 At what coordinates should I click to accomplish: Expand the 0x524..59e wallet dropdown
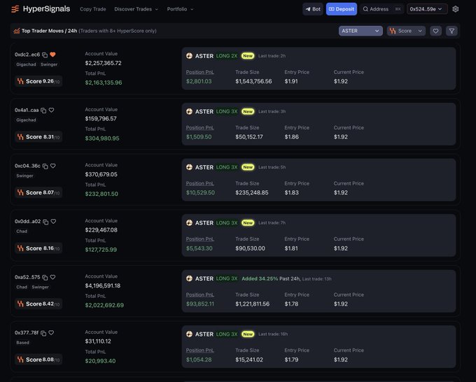428,9
